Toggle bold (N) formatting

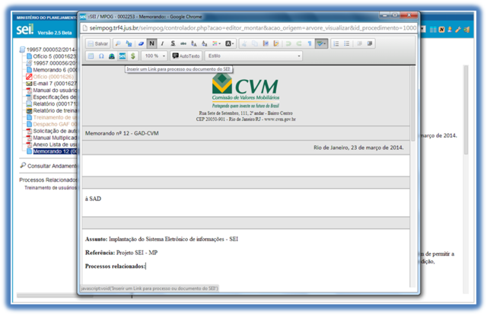(x=151, y=44)
